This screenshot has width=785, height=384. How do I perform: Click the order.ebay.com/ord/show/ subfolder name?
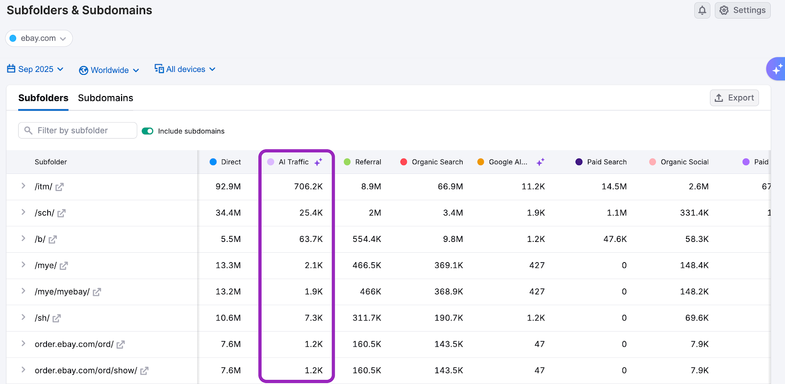86,371
